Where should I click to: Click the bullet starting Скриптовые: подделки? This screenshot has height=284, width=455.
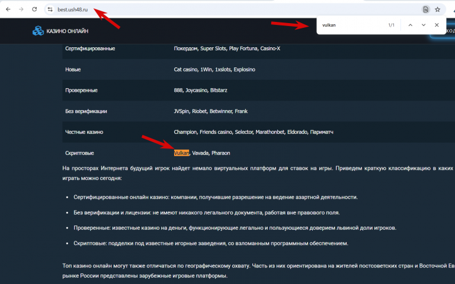[x=211, y=243]
